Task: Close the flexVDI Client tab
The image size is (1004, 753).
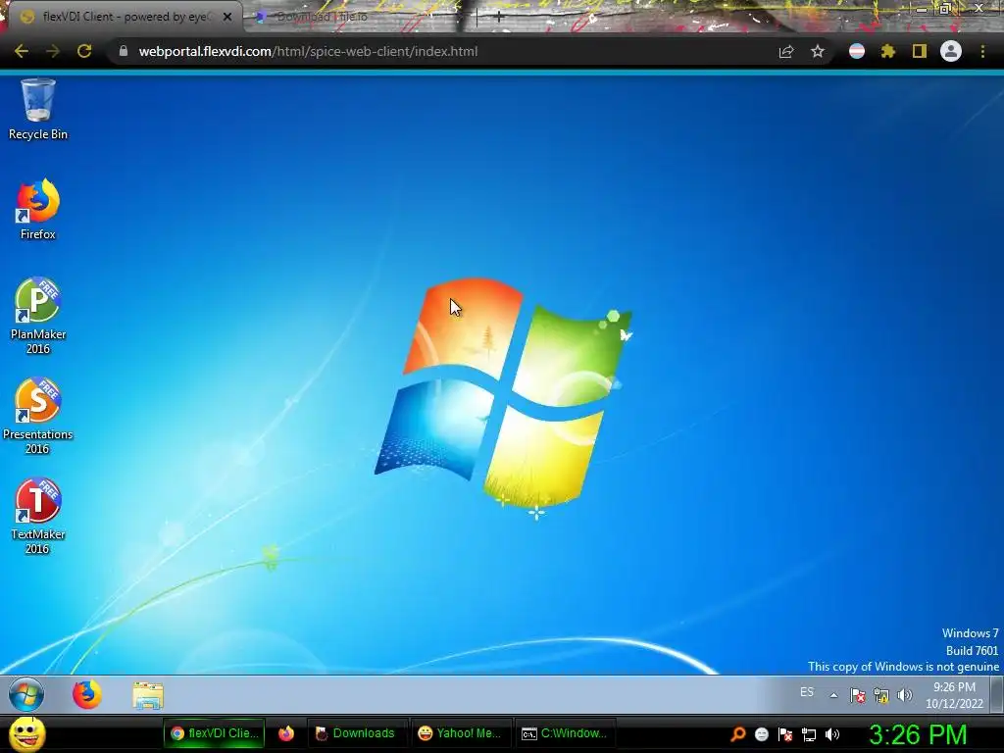Action: pos(227,18)
